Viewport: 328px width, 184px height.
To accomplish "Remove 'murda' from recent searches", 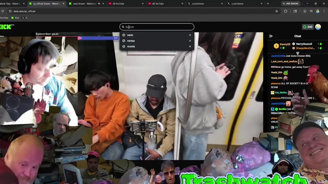I will coord(190,46).
